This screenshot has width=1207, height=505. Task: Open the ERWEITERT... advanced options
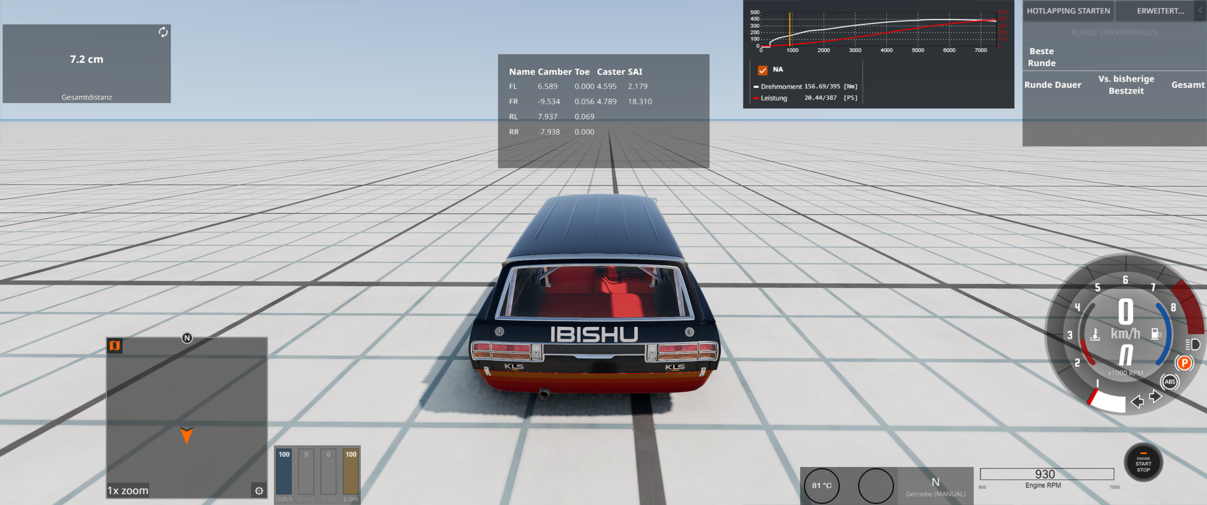point(1160,11)
